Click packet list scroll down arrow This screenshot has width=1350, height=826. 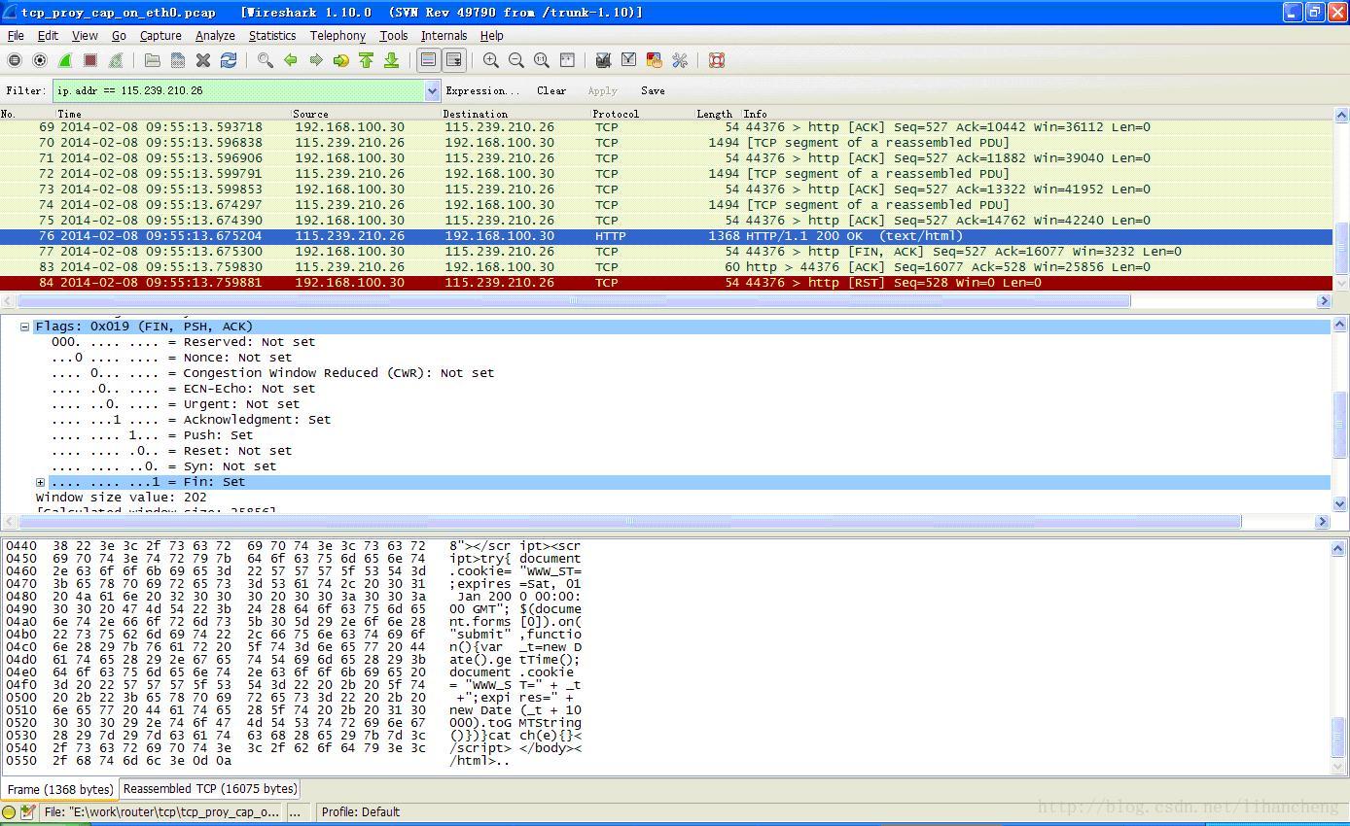pos(1341,284)
